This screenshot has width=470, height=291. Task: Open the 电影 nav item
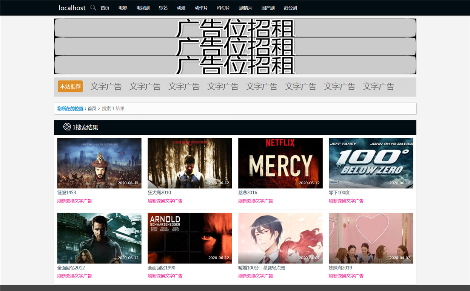(x=123, y=8)
